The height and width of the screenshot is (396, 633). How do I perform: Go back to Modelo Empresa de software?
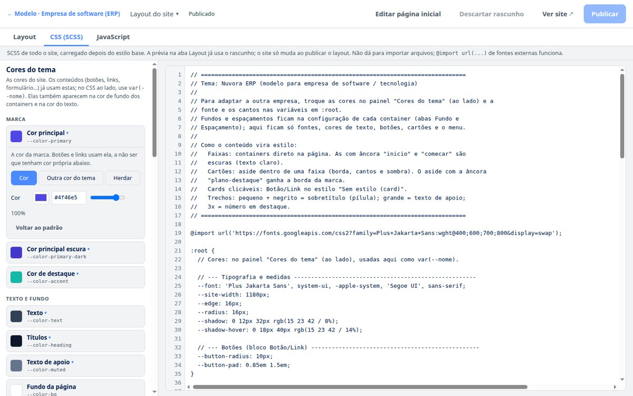point(65,14)
